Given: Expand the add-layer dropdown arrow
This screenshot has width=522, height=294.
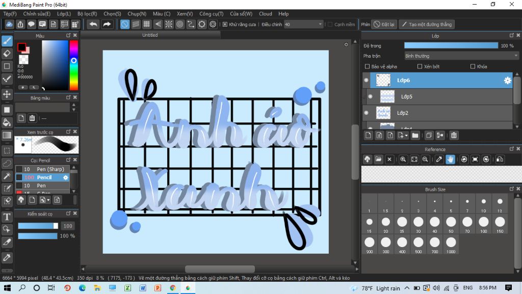Looking at the screenshot, I should click(x=406, y=136).
